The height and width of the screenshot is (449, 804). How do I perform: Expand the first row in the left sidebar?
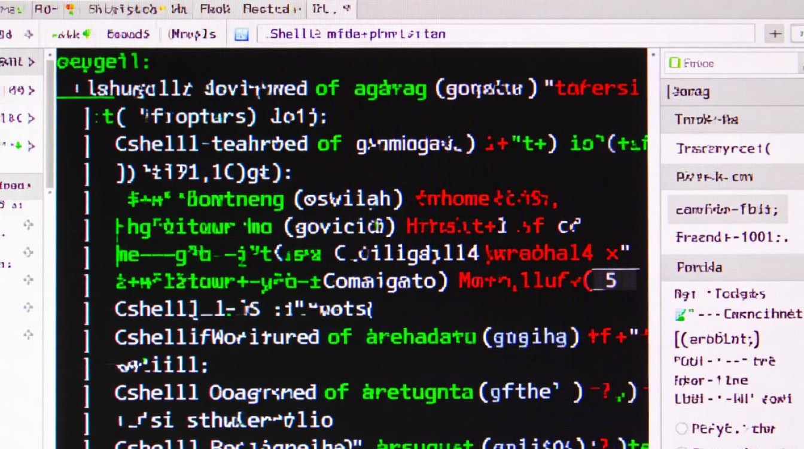click(31, 62)
